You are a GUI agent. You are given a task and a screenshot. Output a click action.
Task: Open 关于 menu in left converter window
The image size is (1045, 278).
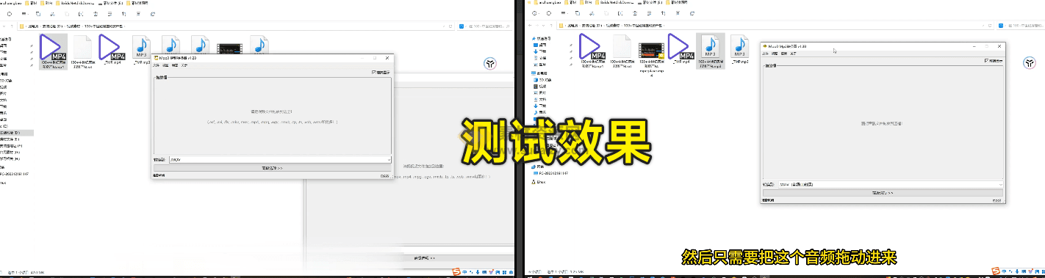[184, 65]
